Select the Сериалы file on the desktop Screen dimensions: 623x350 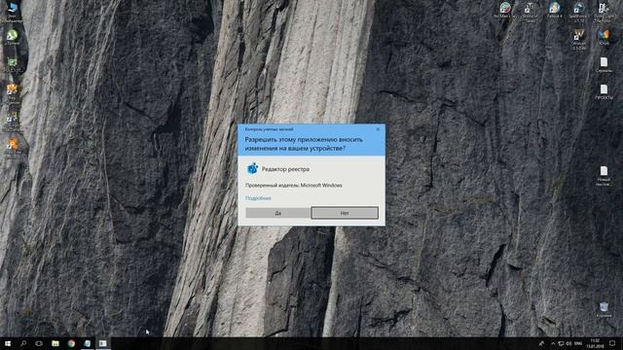pyautogui.click(x=604, y=65)
